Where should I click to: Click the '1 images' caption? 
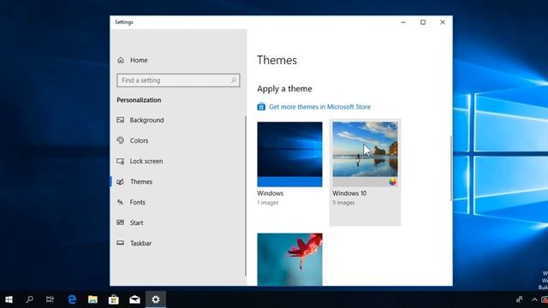(x=268, y=203)
